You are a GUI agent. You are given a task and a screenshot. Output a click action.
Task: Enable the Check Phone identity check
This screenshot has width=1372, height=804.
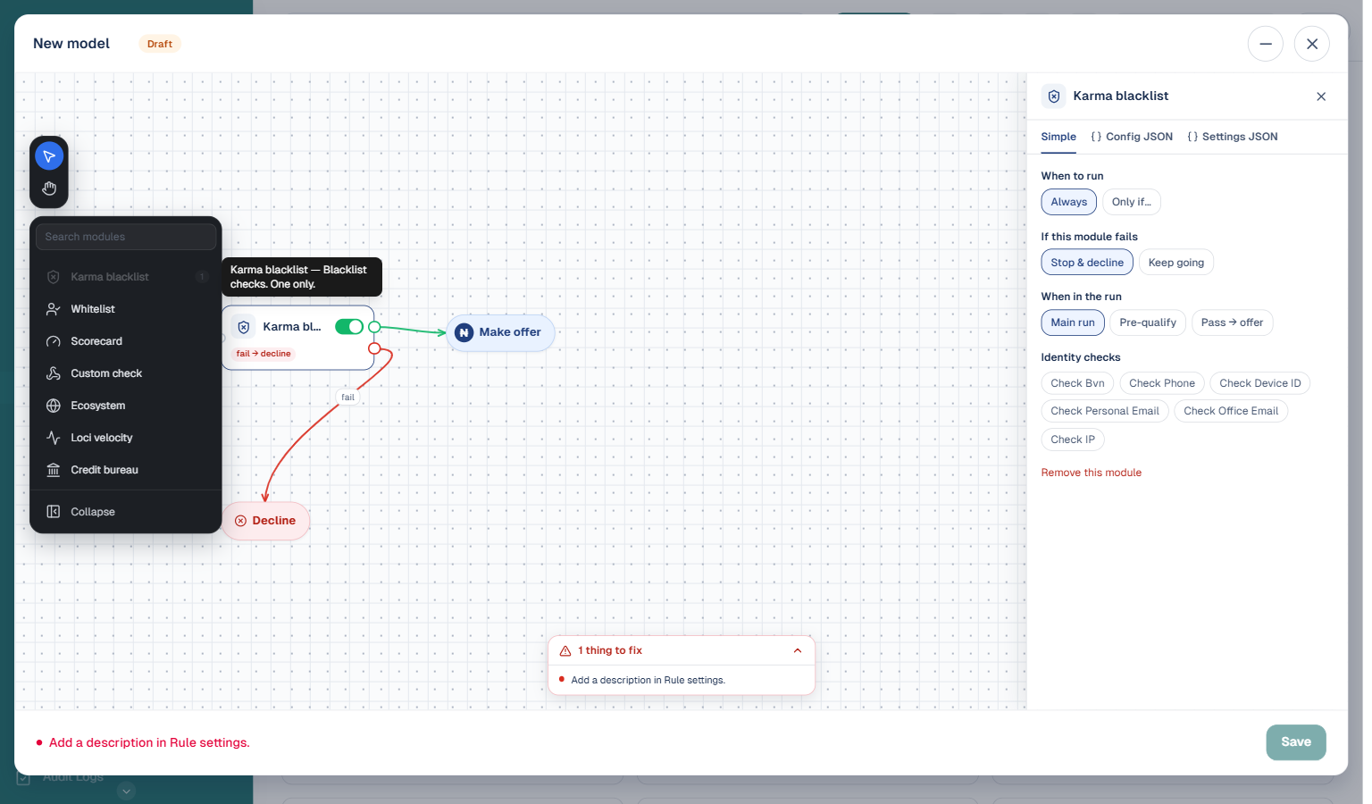(x=1162, y=383)
